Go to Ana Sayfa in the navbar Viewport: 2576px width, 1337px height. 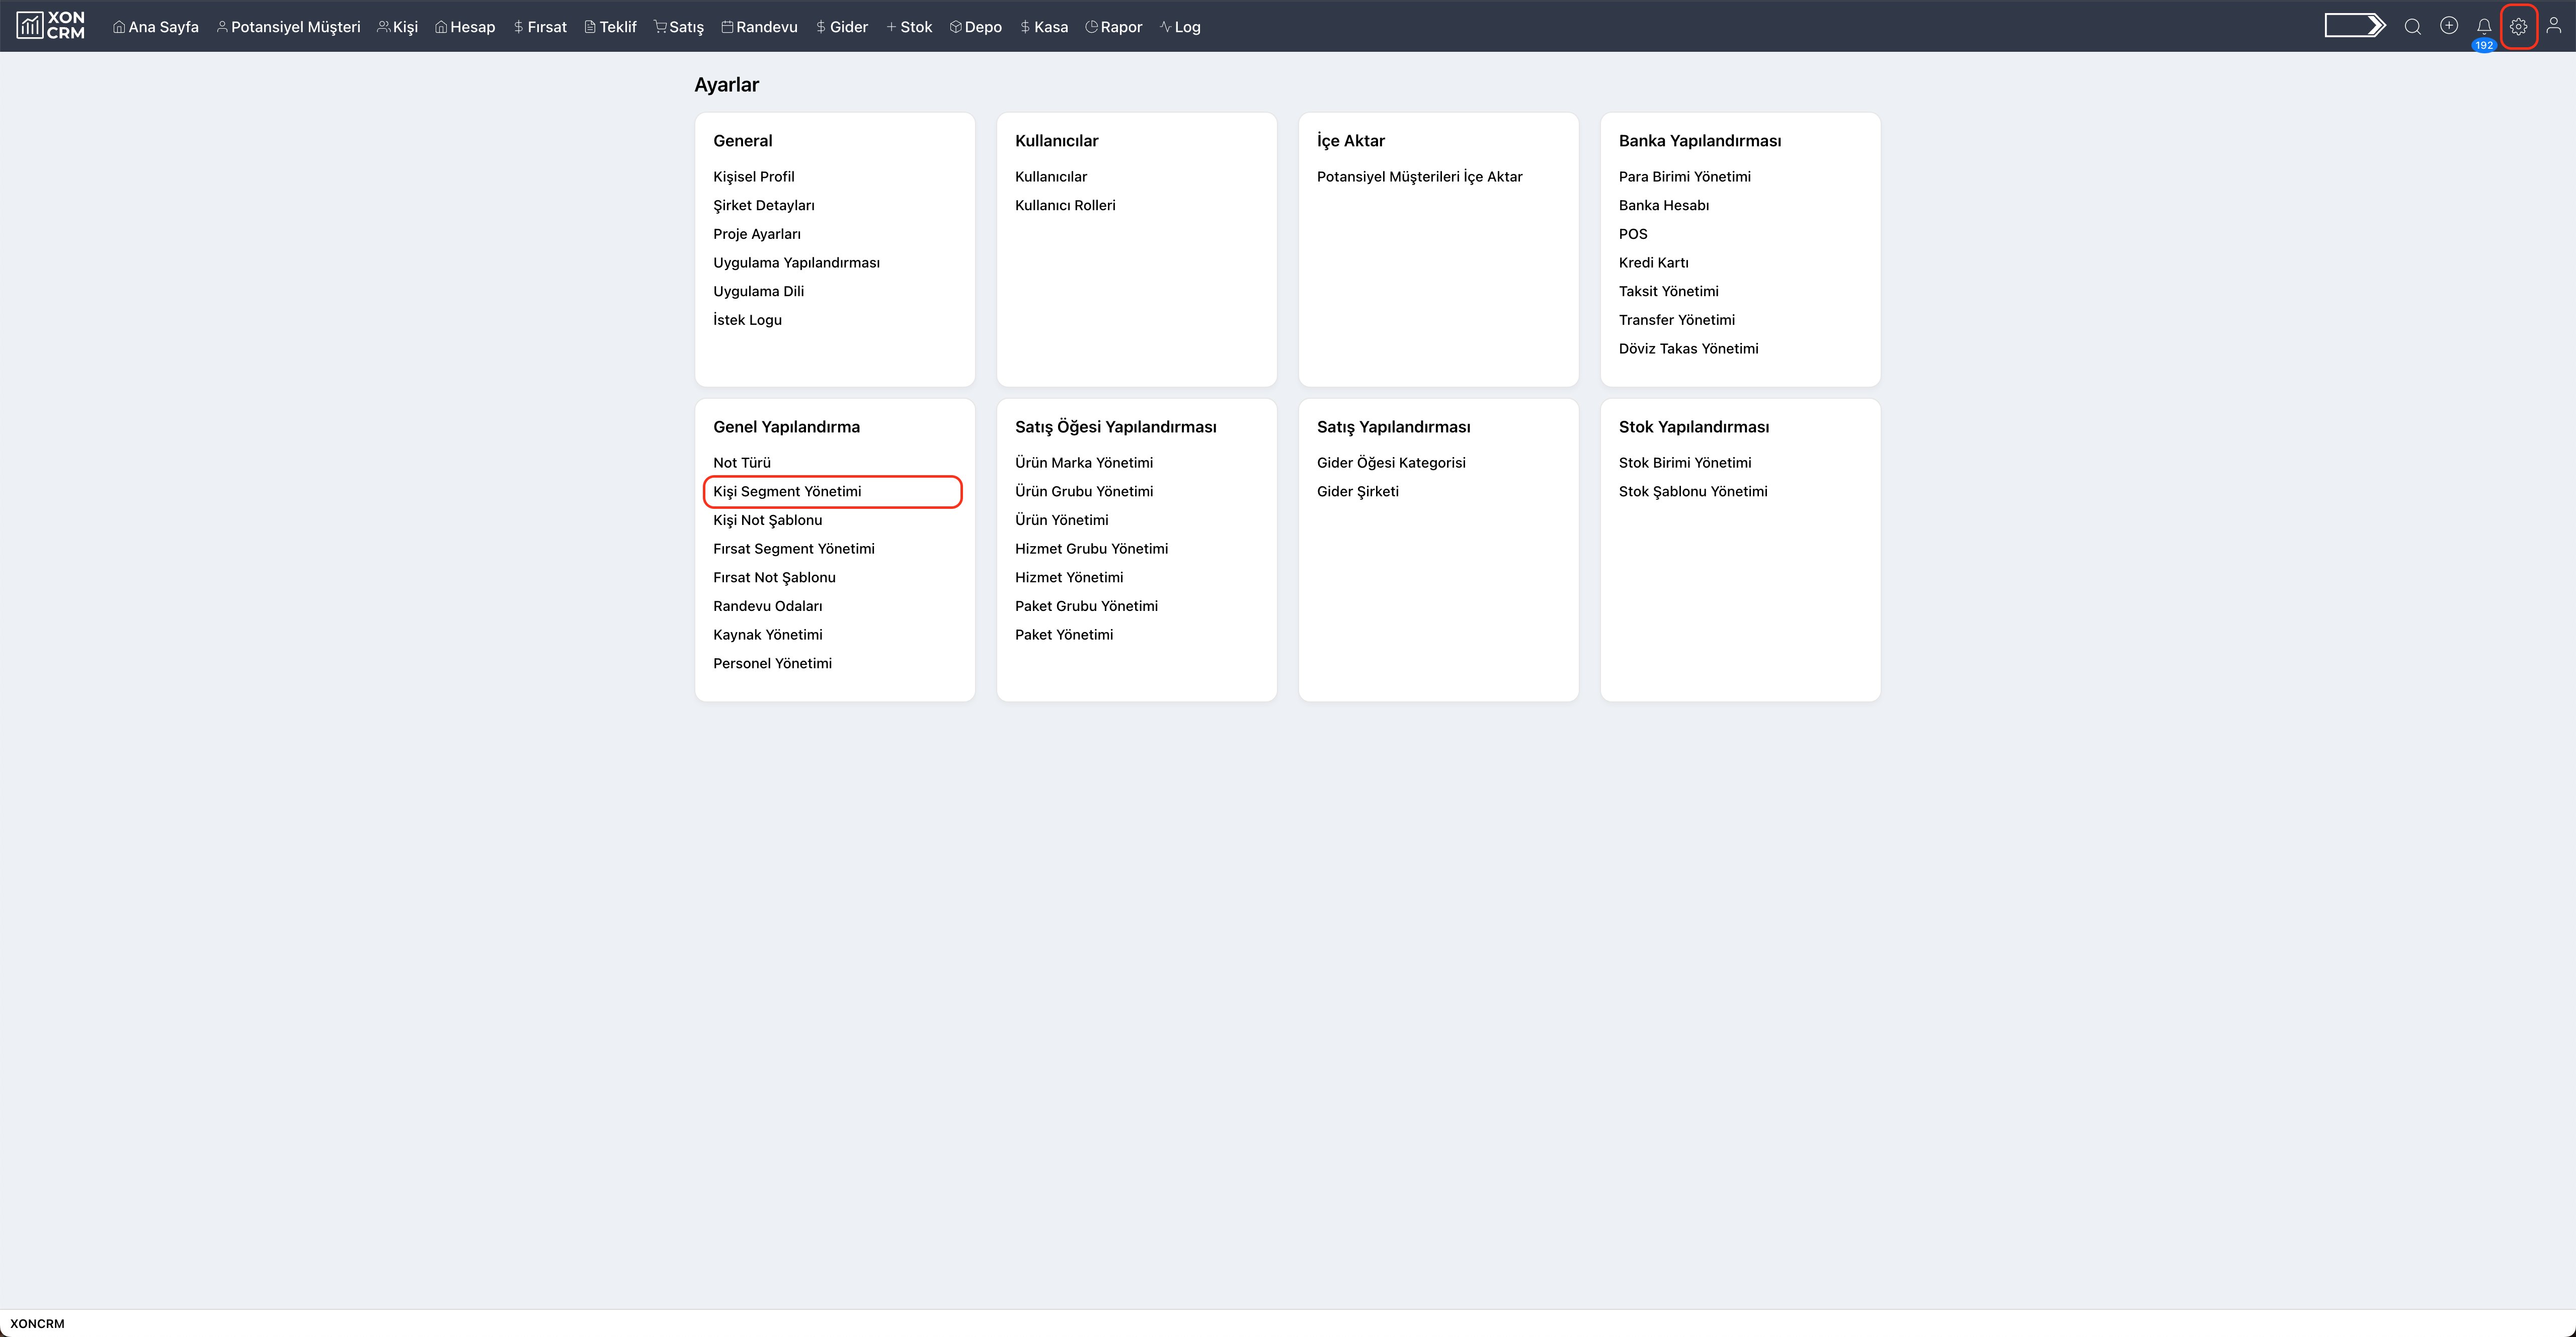[156, 27]
